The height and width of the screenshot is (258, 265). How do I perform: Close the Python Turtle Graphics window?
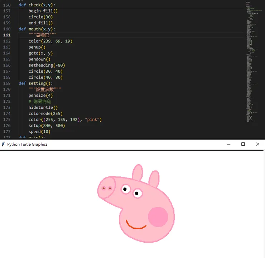[257, 144]
